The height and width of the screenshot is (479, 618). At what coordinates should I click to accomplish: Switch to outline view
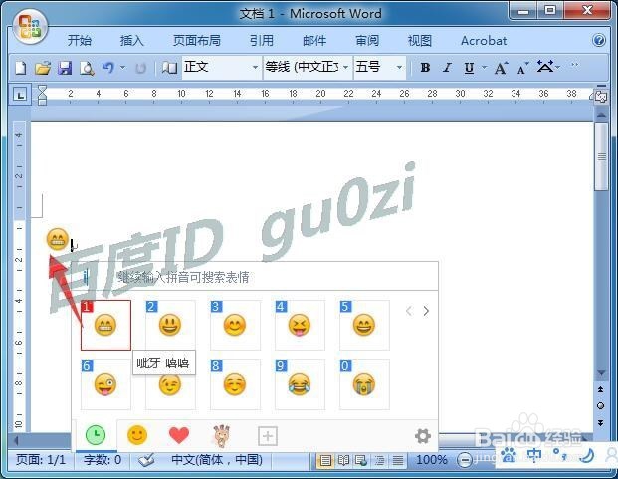(x=379, y=460)
